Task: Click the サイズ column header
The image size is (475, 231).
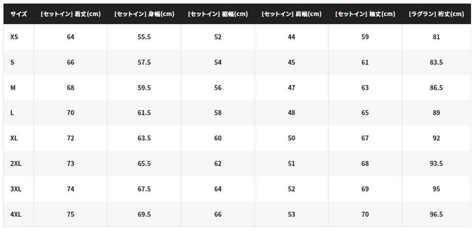Action: click(19, 14)
